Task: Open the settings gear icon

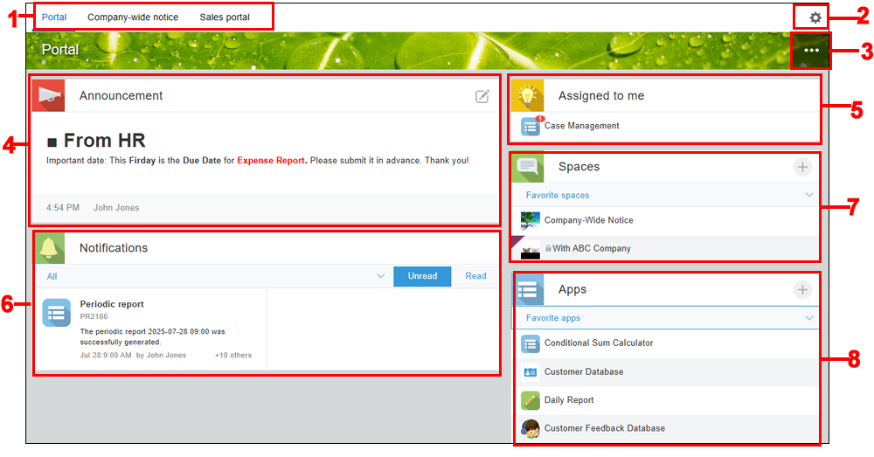Action: (815, 17)
